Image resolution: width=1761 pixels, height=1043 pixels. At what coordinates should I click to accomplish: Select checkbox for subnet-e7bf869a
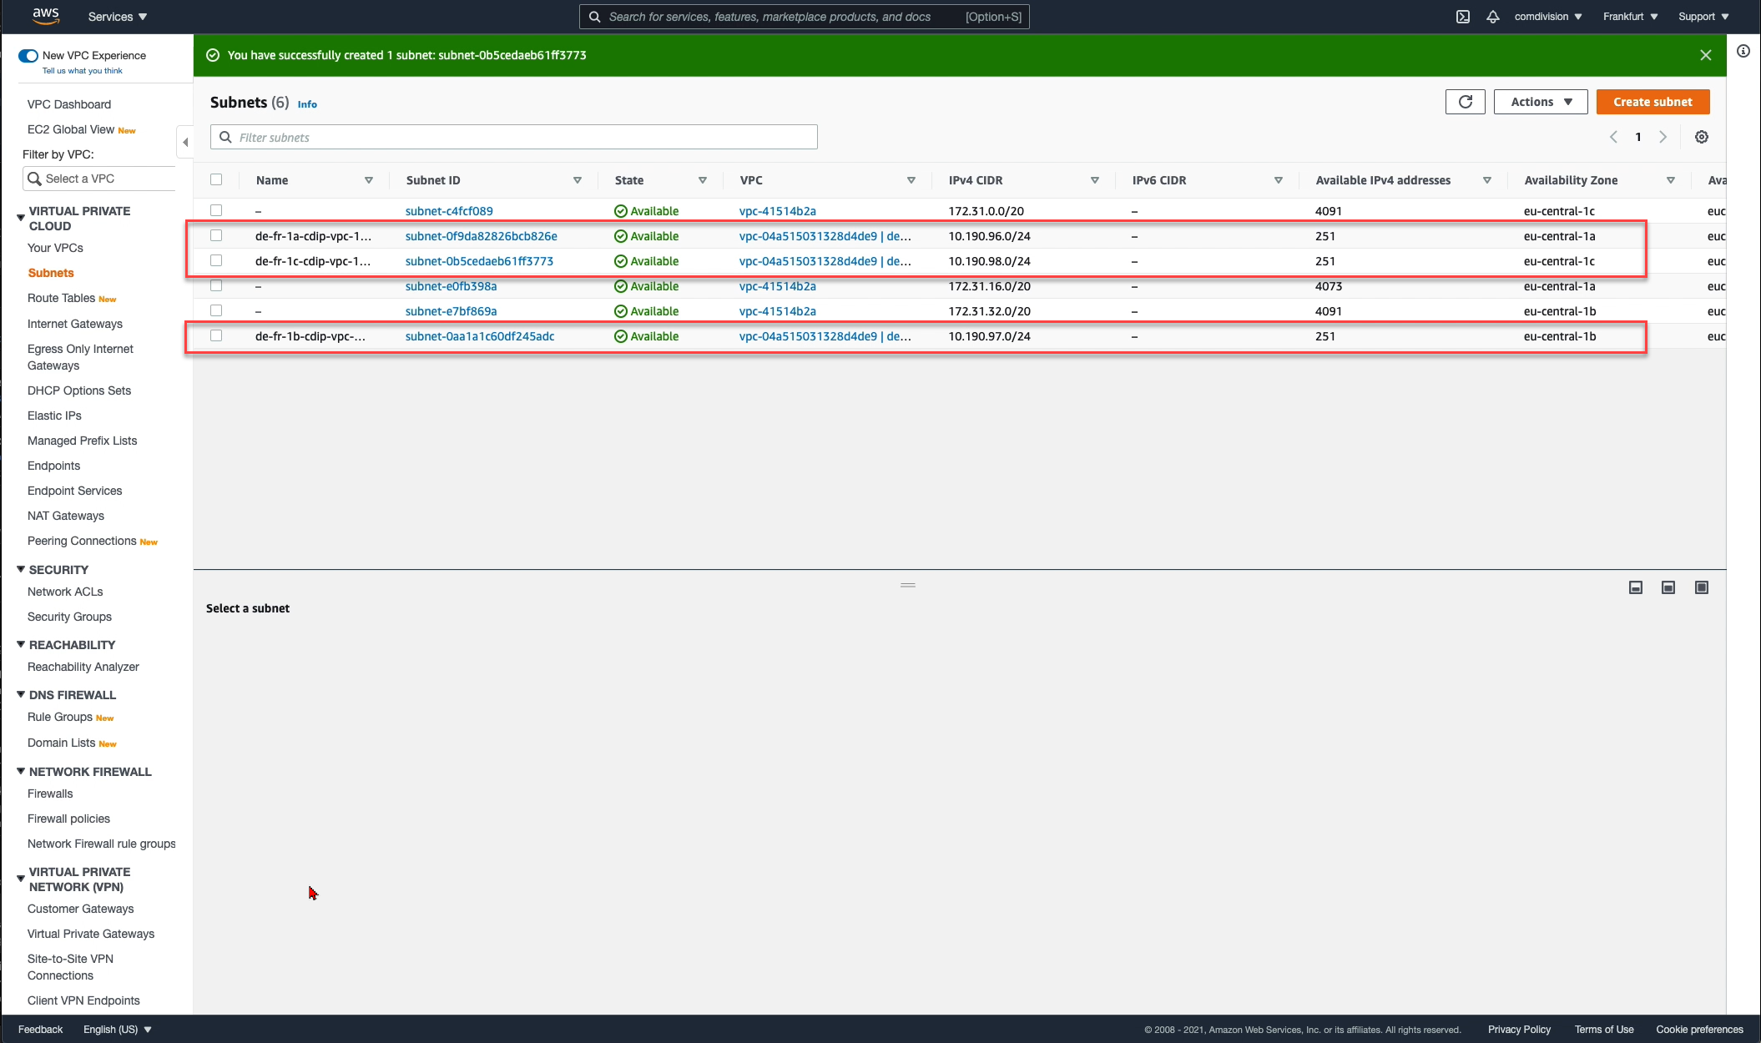(x=216, y=310)
